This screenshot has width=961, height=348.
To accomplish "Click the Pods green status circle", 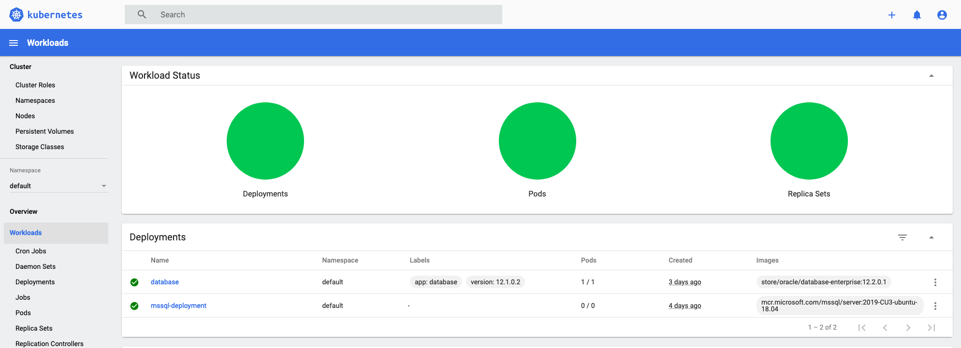I will tap(538, 141).
